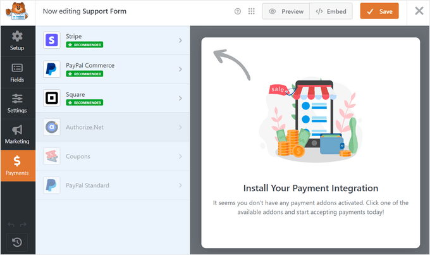This screenshot has width=430, height=255.
Task: Click the Square logo icon
Action: pos(51,98)
